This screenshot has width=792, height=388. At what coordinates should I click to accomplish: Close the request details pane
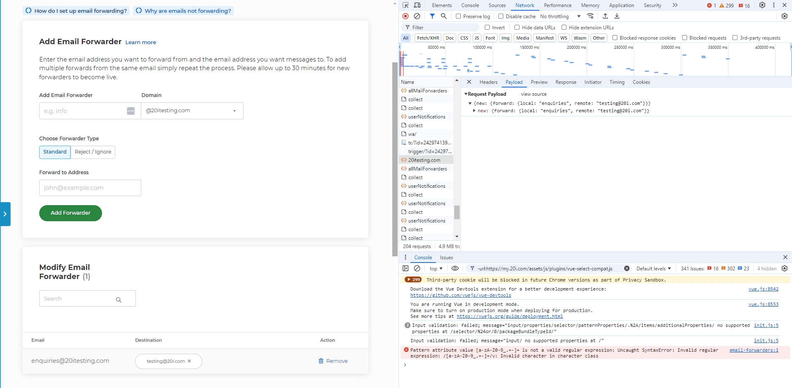click(469, 82)
